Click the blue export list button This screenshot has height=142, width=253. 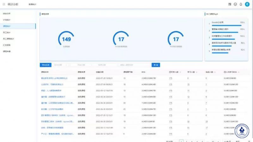tap(46, 65)
